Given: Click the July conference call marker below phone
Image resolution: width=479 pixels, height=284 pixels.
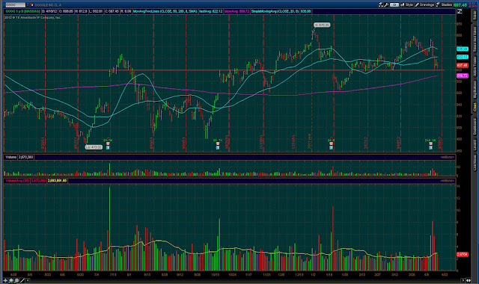Looking at the screenshot, I should (108, 148).
